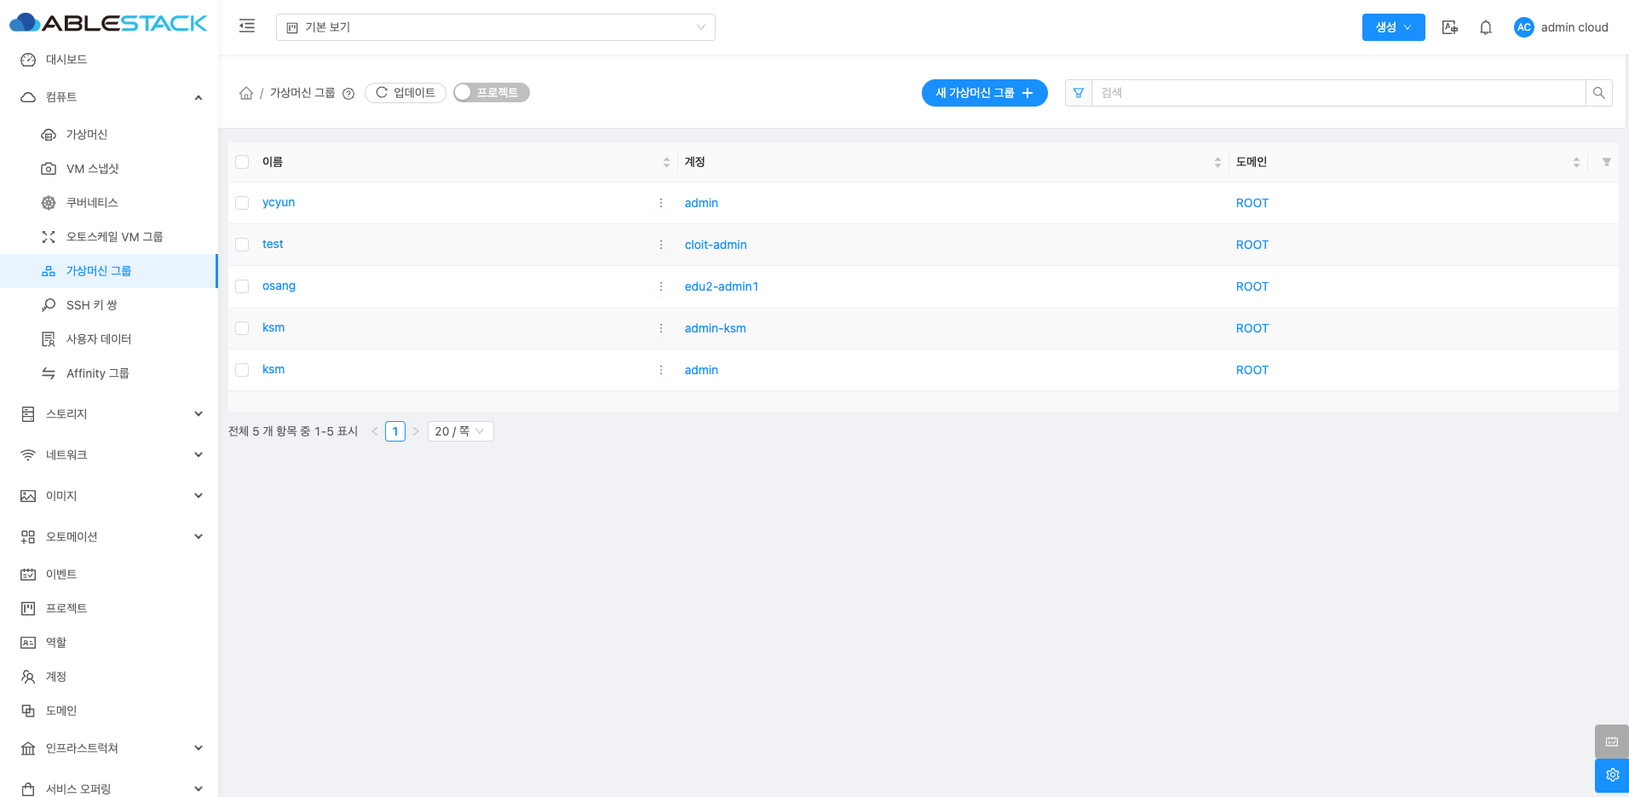This screenshot has width=1629, height=797.
Task: Check the test row checkbox
Action: coord(242,245)
